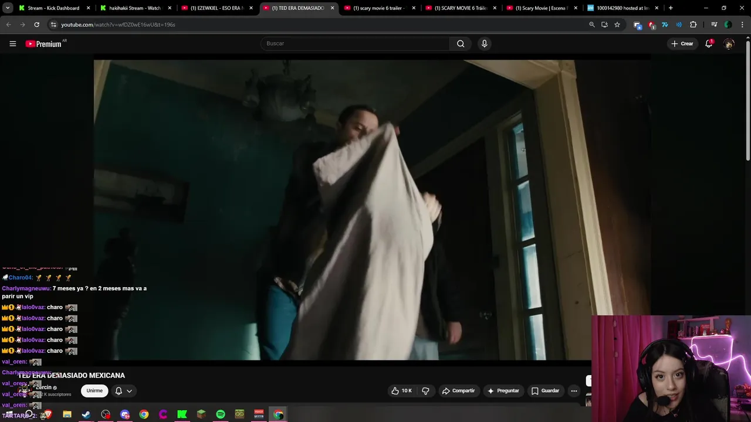751x422 pixels.
Task: Click the Guardar save button
Action: (545, 391)
